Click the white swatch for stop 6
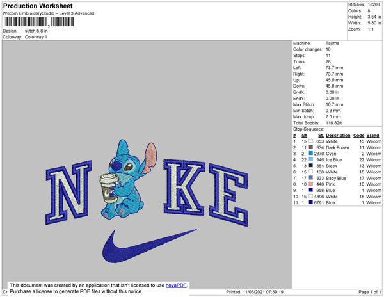Image resolution: width=384 pixels, height=297 pixels. point(311,172)
